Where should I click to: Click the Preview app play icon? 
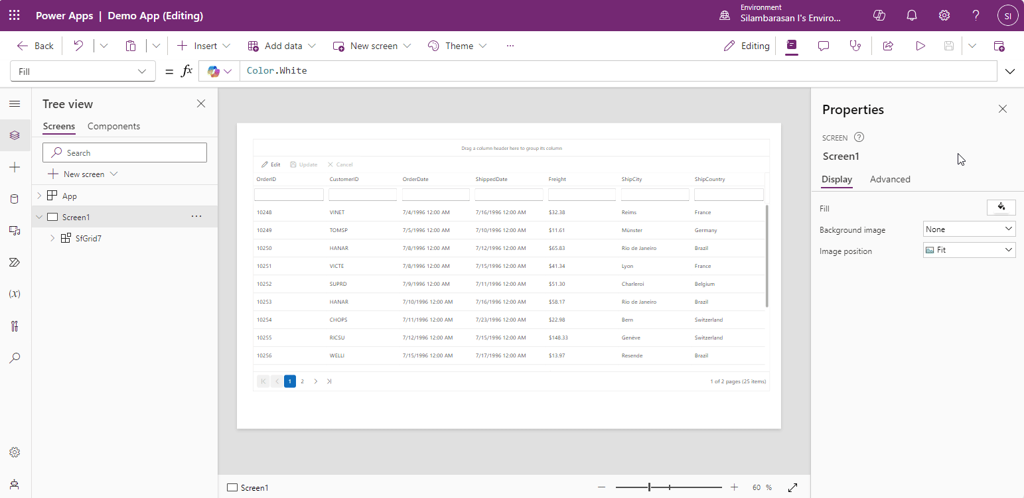(x=920, y=46)
